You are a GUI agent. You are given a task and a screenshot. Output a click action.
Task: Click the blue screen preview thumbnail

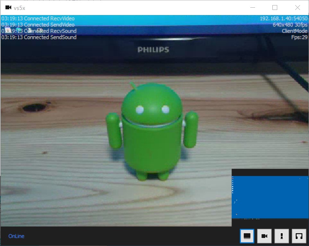click(x=270, y=197)
